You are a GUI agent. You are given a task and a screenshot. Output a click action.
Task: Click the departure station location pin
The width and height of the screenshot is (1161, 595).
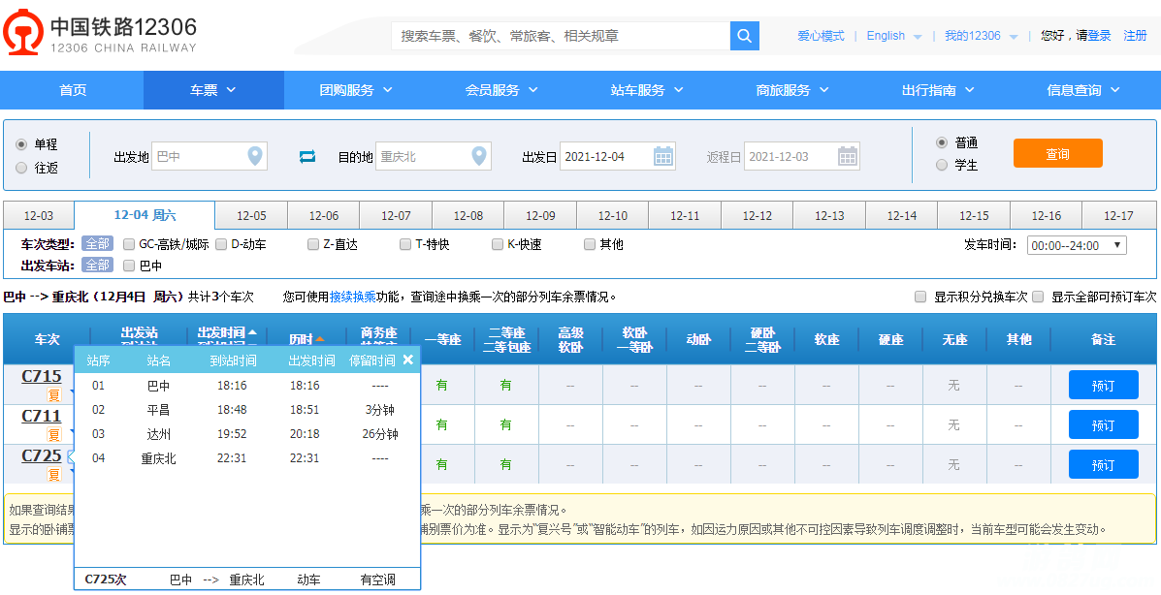click(x=255, y=156)
